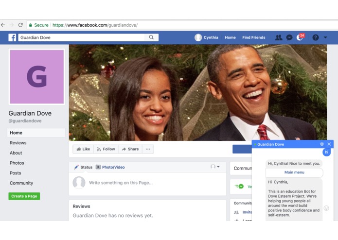Open the quick help question icon
The width and height of the screenshot is (338, 240).
pos(316,37)
